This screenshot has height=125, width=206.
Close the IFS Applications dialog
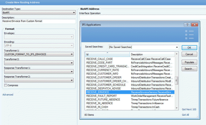pyautogui.click(x=195, y=25)
